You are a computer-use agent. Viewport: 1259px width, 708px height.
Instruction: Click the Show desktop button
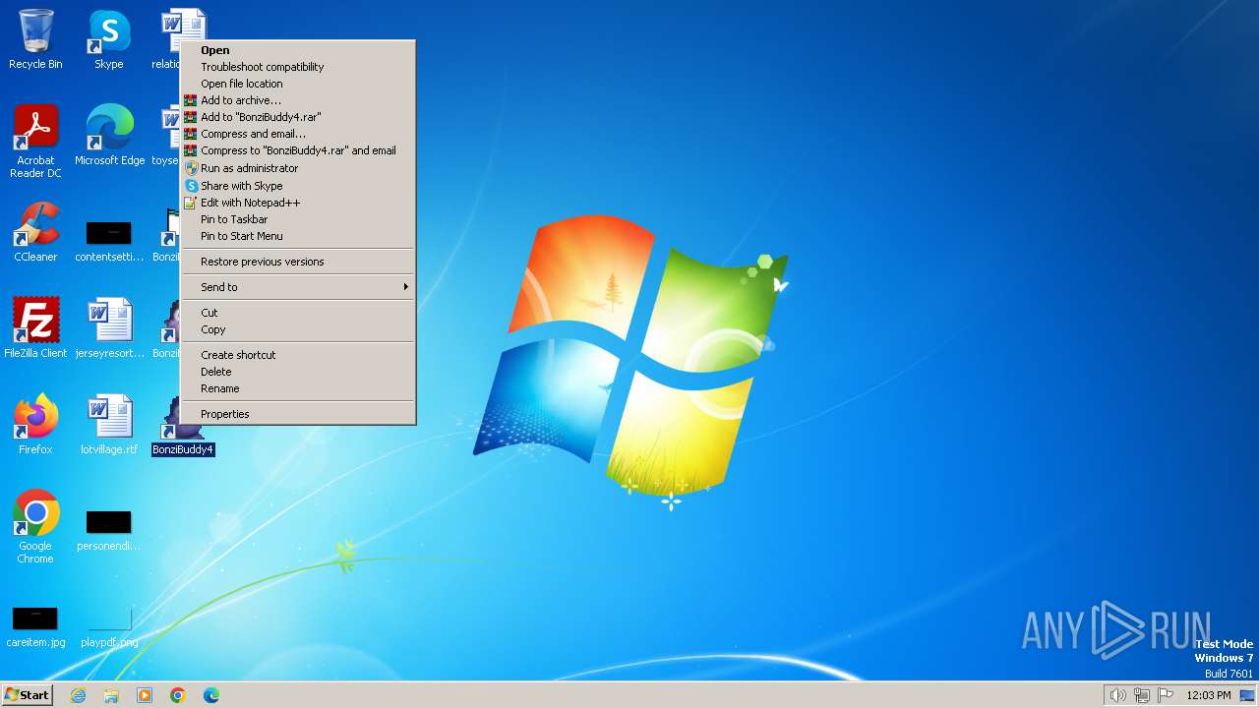(1247, 695)
